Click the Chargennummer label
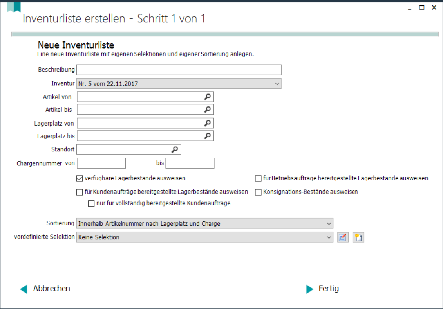The width and height of the screenshot is (443, 309). (x=39, y=163)
